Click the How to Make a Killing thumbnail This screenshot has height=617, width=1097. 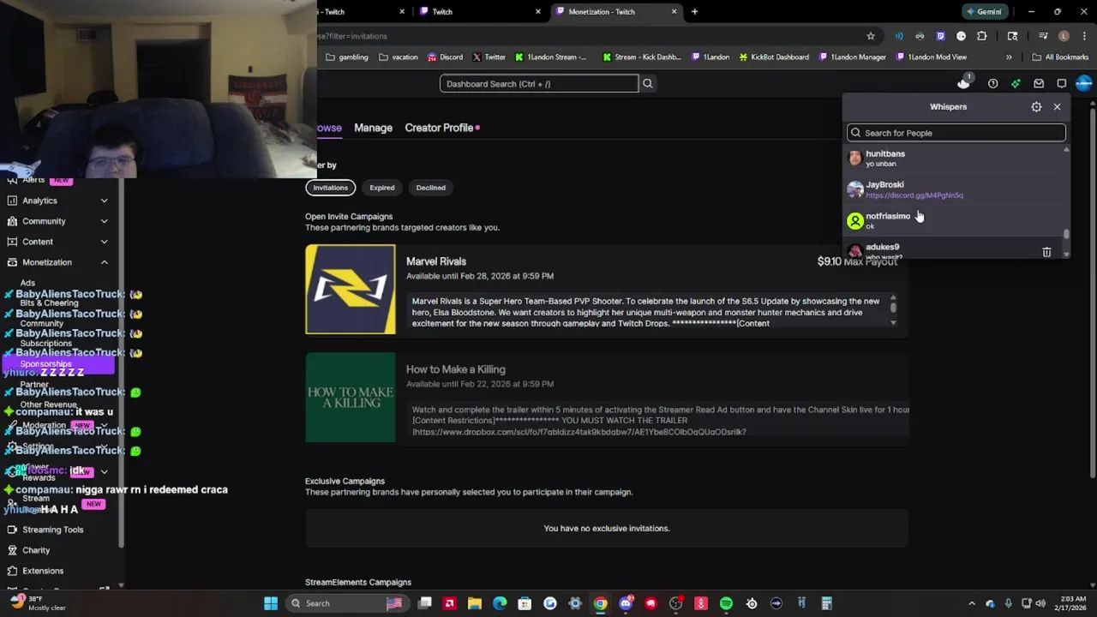(351, 398)
